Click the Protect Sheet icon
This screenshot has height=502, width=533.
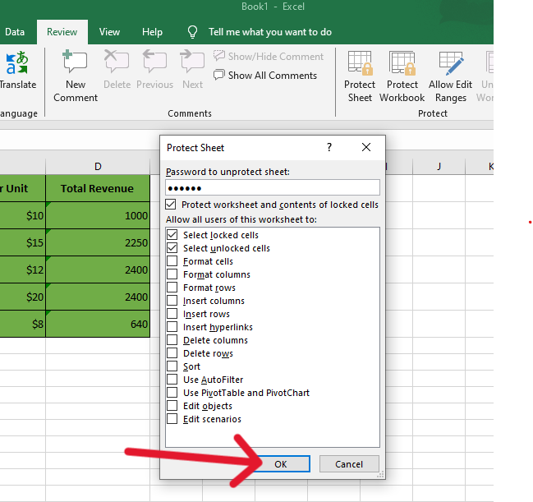pos(360,64)
